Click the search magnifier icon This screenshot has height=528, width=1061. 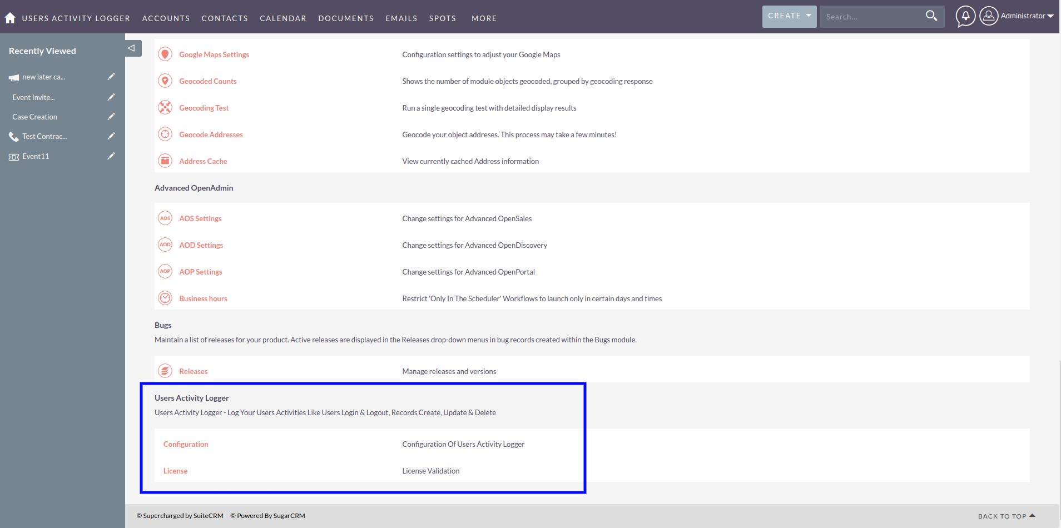pyautogui.click(x=931, y=16)
